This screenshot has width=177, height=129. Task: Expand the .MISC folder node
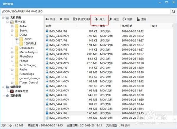click(17, 39)
